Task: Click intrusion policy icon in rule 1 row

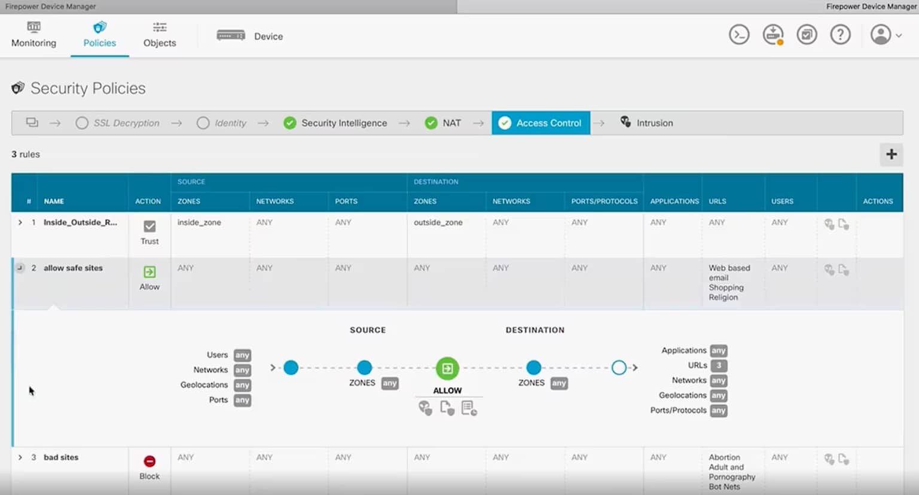Action: pos(829,224)
